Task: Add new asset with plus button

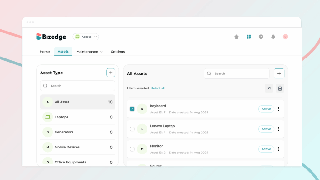Action: pyautogui.click(x=279, y=73)
